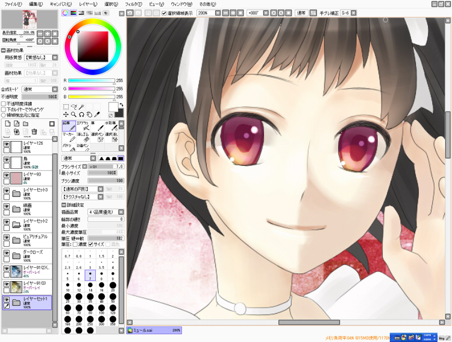This screenshot has width=452, height=342.
Task: Select the lasso selection tool
Action: click(x=74, y=107)
